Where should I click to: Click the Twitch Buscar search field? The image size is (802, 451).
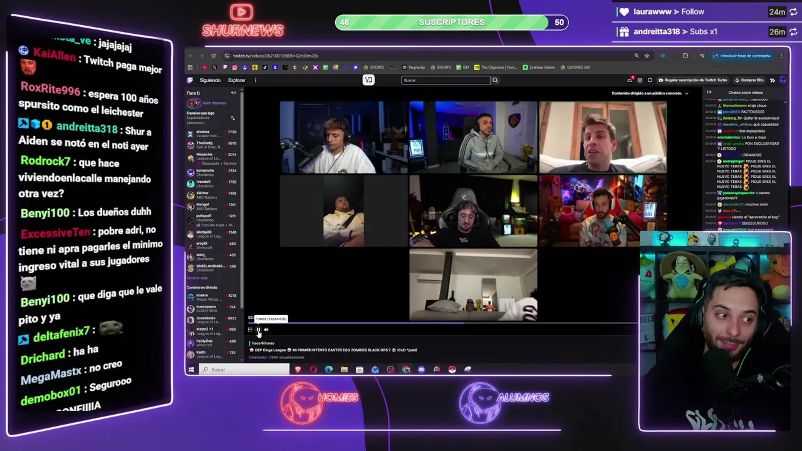click(x=445, y=80)
